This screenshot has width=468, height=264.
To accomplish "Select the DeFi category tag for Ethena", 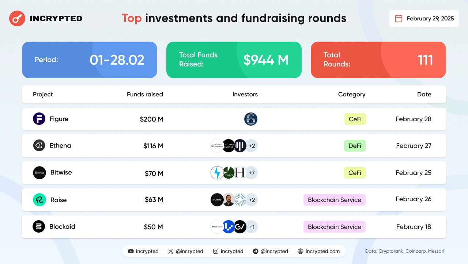I will [355, 146].
